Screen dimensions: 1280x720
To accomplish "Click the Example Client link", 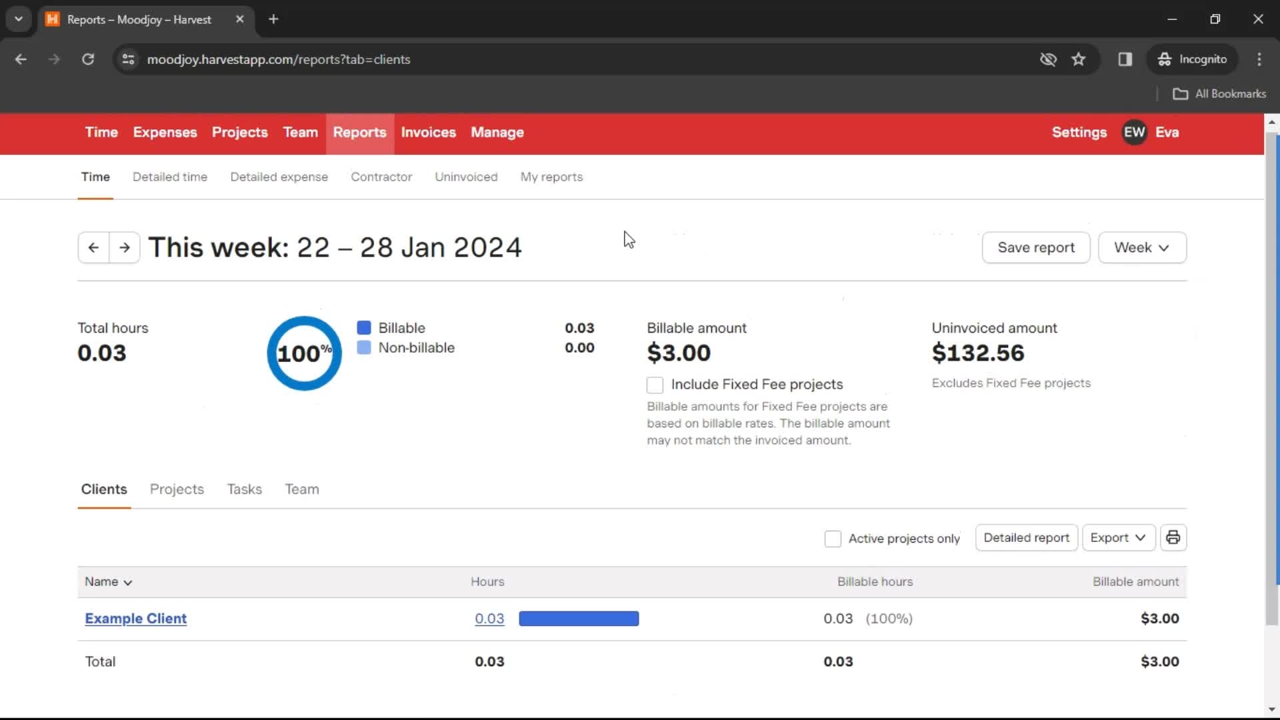I will tap(135, 618).
